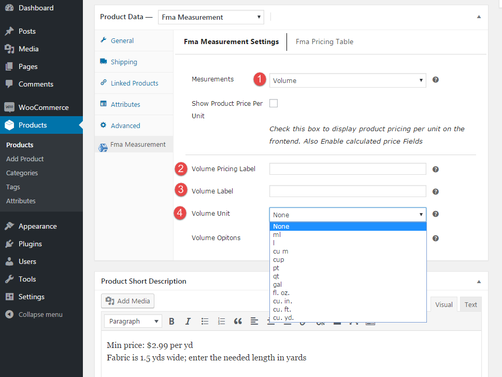This screenshot has width=502, height=377.
Task: Align text left in editor toolbar
Action: coord(254,321)
